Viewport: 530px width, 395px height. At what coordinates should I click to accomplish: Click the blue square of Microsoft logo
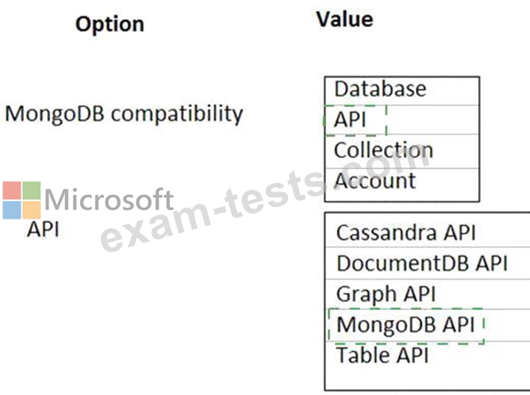click(12, 210)
